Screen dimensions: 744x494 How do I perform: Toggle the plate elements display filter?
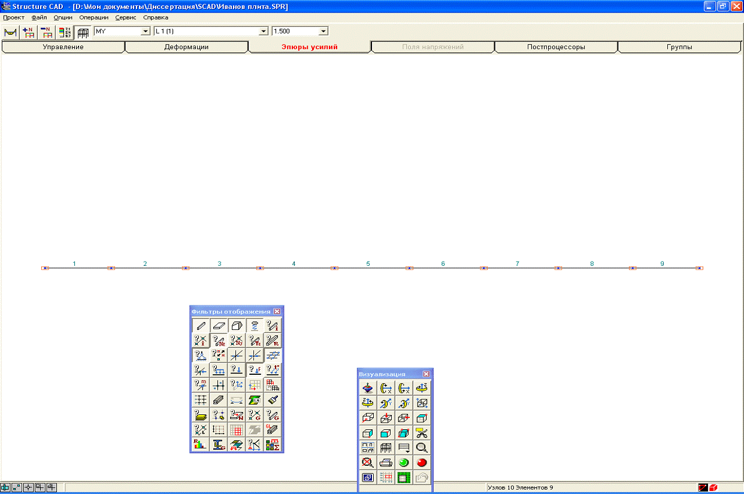[218, 326]
